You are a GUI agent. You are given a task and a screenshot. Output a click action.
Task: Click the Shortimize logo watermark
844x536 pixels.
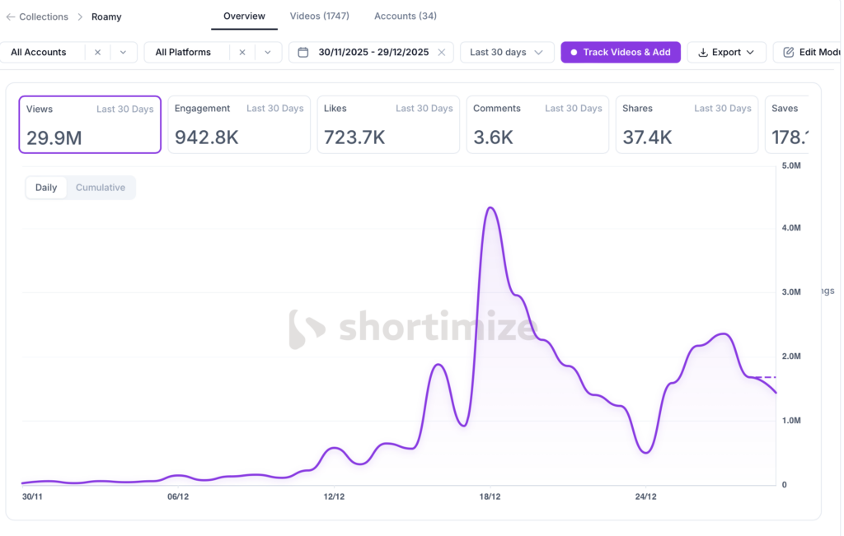click(x=308, y=329)
